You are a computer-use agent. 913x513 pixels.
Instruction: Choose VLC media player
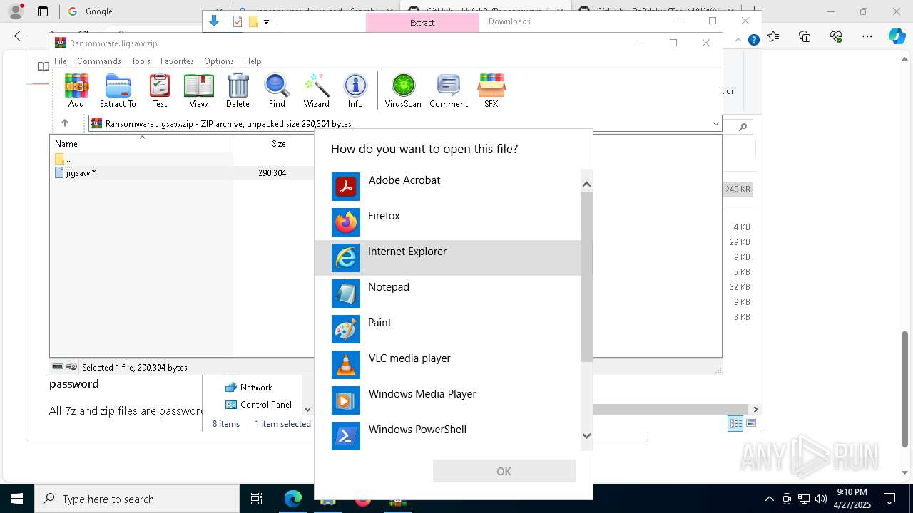point(448,365)
